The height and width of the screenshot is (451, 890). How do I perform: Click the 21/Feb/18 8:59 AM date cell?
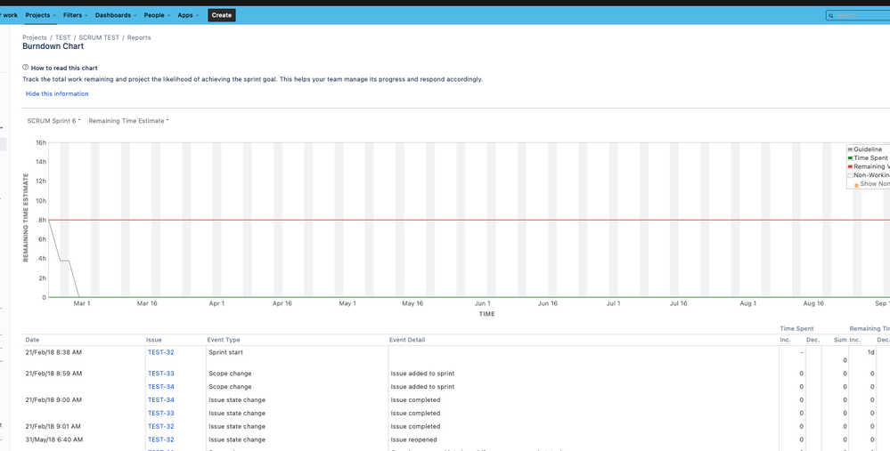(x=53, y=374)
